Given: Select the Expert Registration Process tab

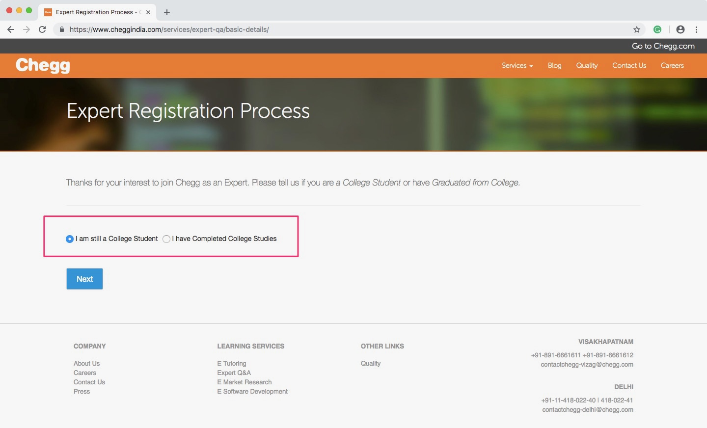Looking at the screenshot, I should pyautogui.click(x=98, y=12).
